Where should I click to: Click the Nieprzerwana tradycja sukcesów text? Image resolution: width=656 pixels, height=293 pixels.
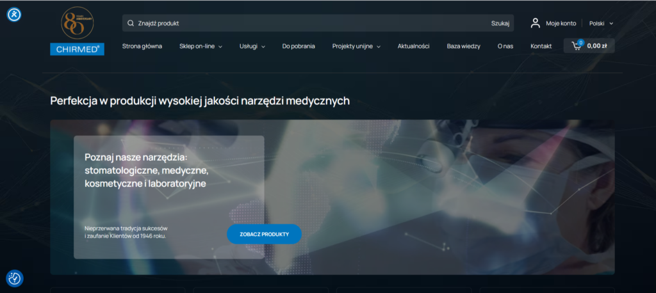[x=126, y=232]
